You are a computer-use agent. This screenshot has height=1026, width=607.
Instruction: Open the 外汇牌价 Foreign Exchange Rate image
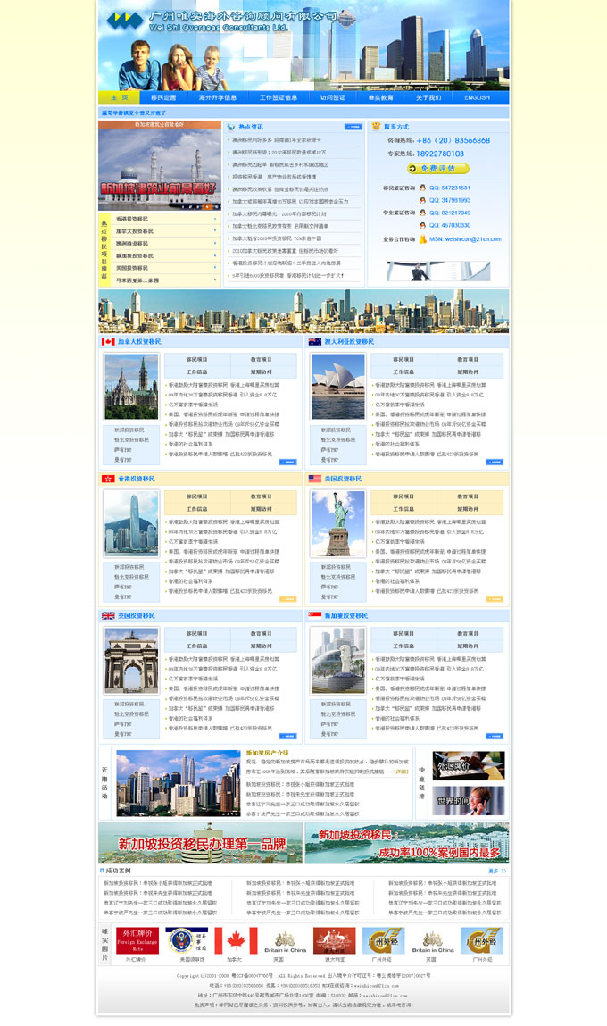pos(137,940)
